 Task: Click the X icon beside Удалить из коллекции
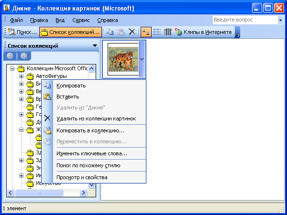47,118
